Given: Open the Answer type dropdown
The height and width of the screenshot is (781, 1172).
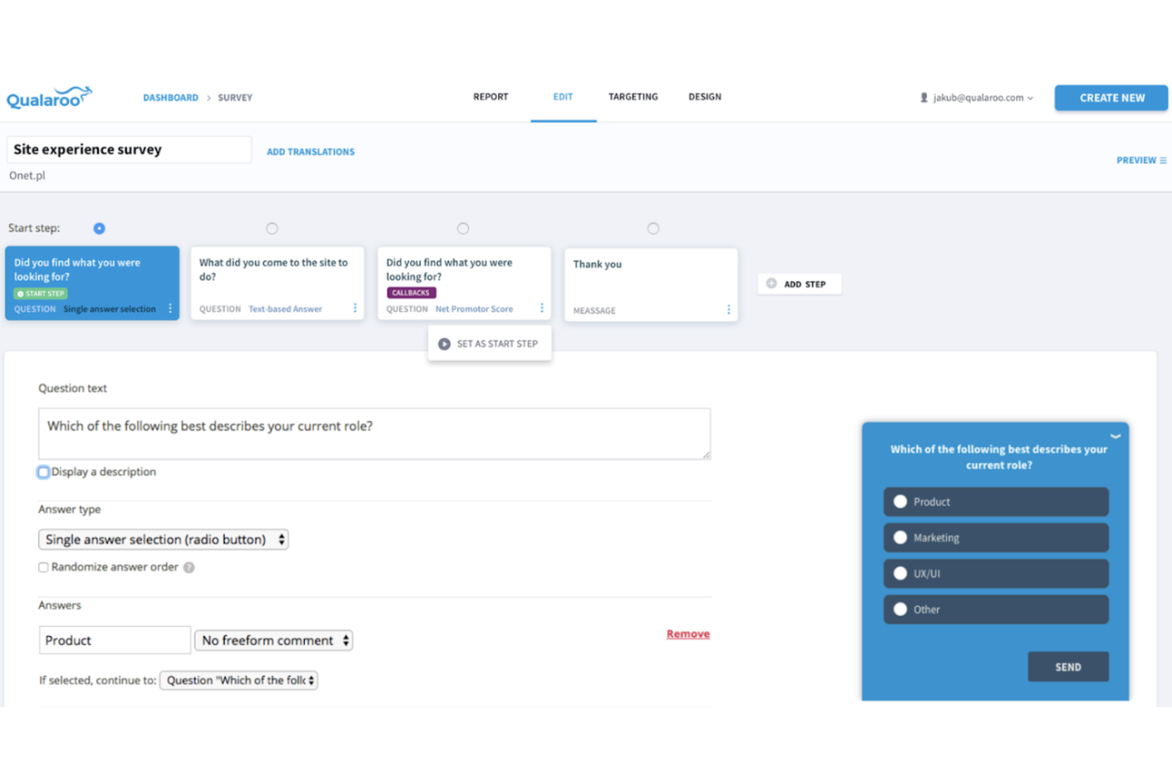Looking at the screenshot, I should click(x=162, y=539).
